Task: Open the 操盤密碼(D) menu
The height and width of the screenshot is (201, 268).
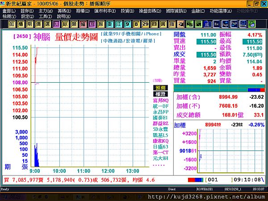Action: pos(150,11)
